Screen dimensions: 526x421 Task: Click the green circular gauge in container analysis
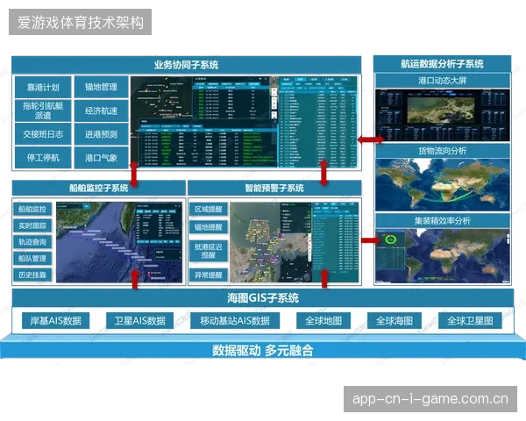click(390, 239)
